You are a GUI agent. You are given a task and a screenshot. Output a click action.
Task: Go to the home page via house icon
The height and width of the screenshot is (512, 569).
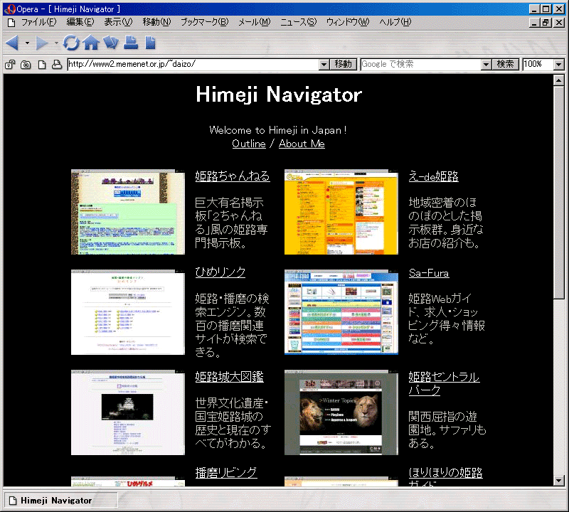tap(91, 43)
